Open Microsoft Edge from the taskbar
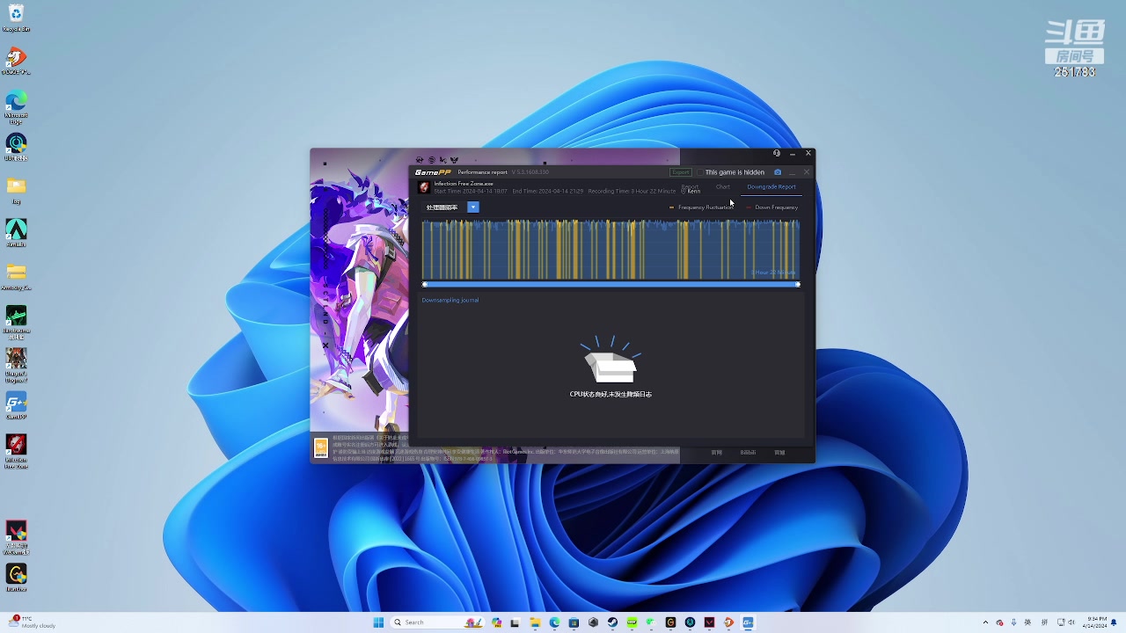The width and height of the screenshot is (1126, 633). [554, 622]
